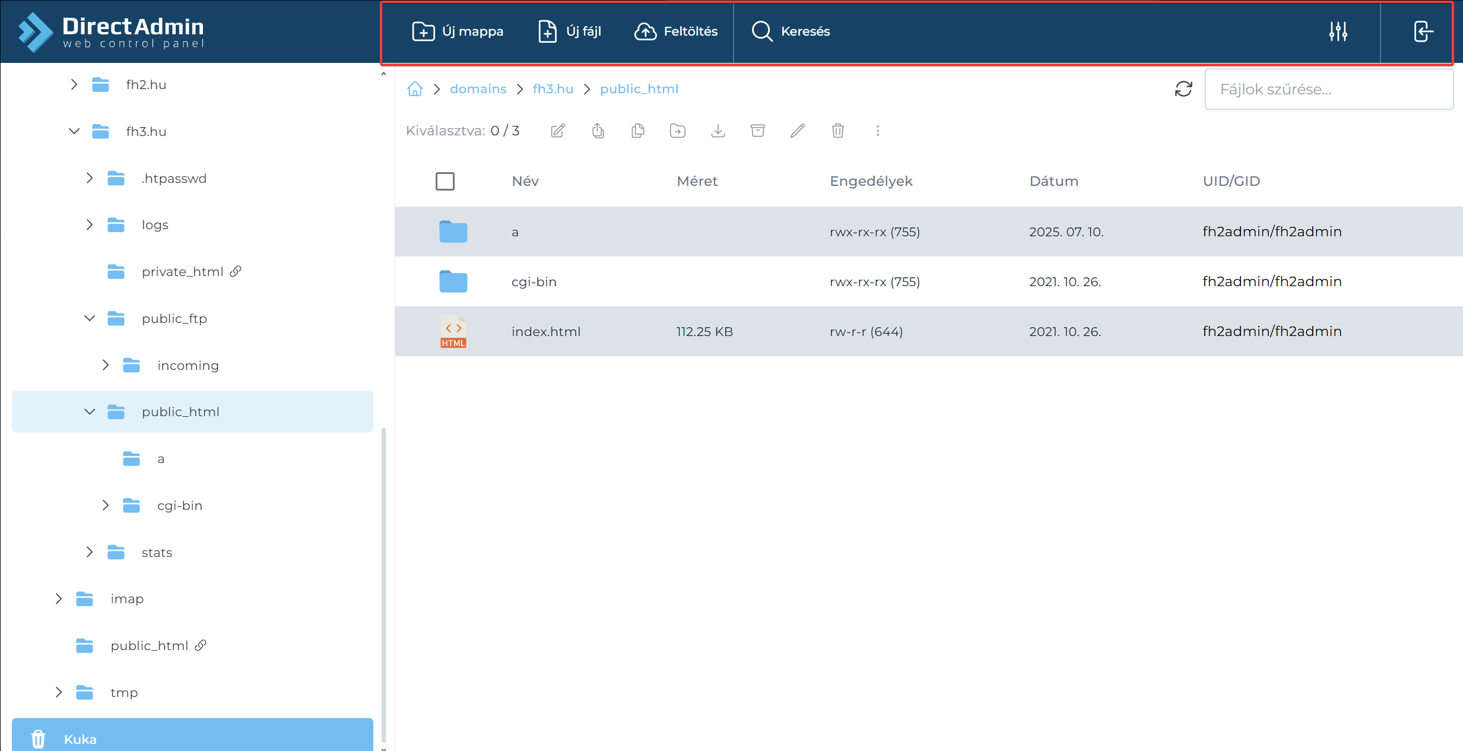Screen dimensions: 1463x751
Task: Click the 2025. 07. 10. date cell
Action: click(x=1067, y=232)
